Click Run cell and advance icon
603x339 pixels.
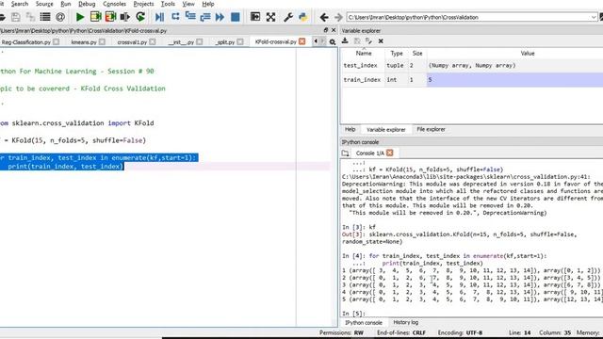pos(110,17)
